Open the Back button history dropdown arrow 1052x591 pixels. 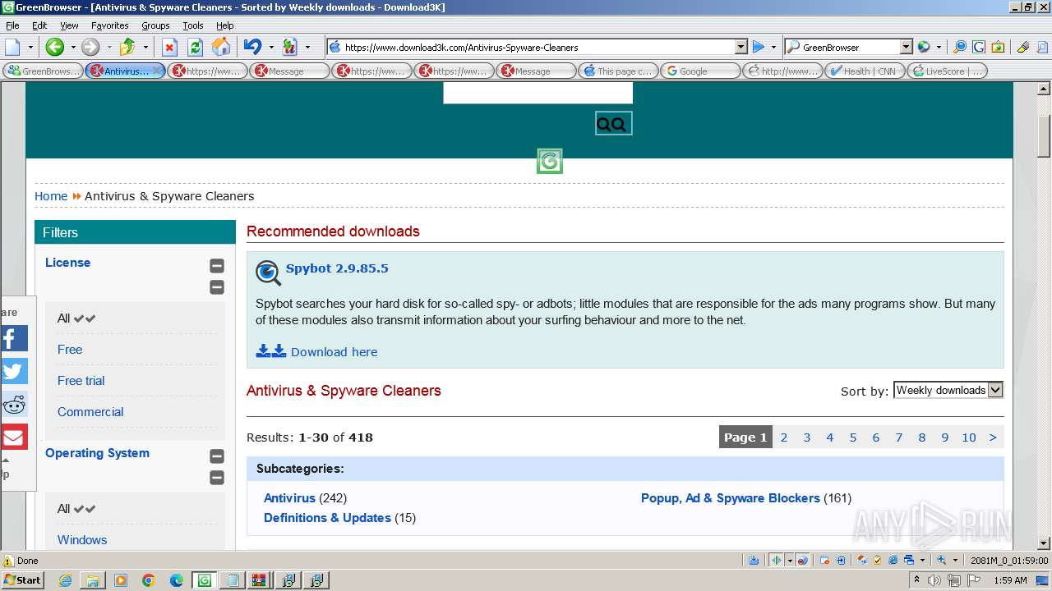tap(72, 47)
